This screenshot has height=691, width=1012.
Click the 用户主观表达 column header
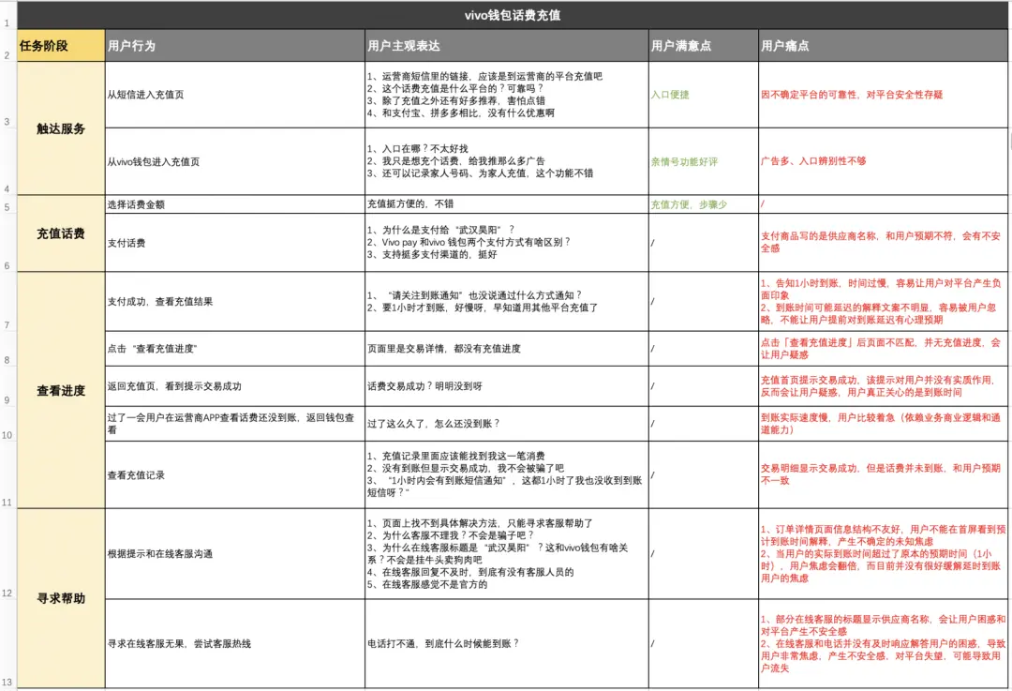pyautogui.click(x=505, y=45)
